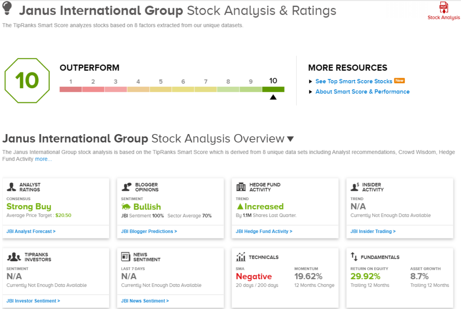Open JBI Hedge Fund Activity link
Image resolution: width=461 pixels, height=309 pixels.
tap(264, 232)
